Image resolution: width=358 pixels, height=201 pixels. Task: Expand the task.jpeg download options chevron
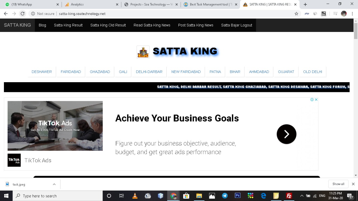tap(54, 184)
